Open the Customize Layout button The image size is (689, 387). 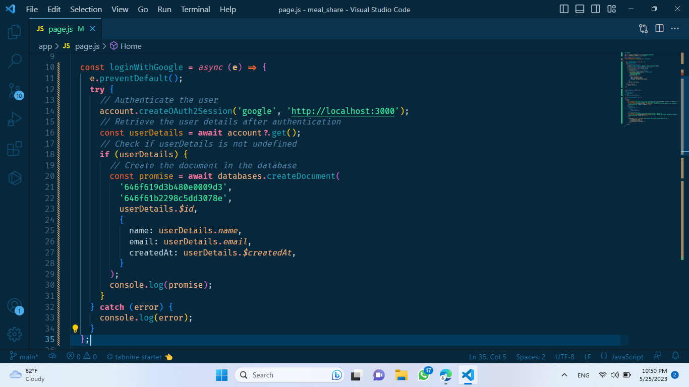tap(612, 9)
